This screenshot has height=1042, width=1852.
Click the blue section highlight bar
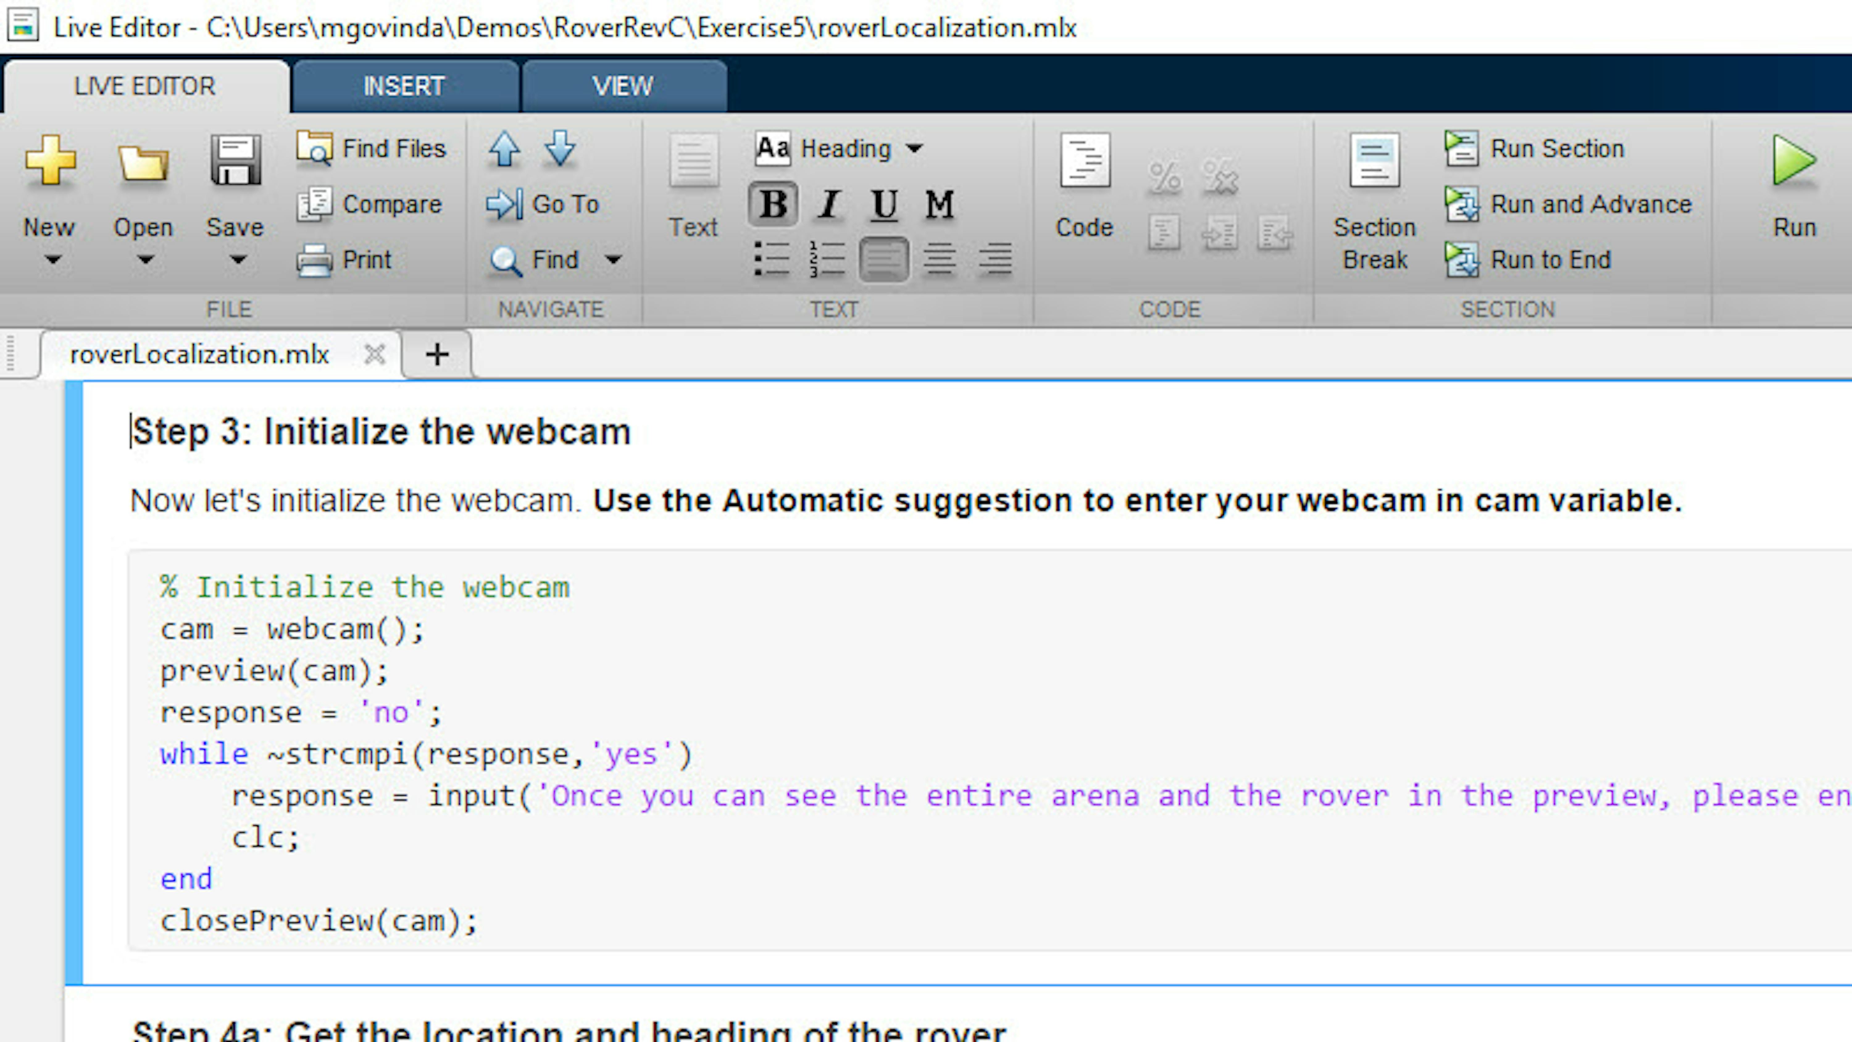tap(73, 683)
